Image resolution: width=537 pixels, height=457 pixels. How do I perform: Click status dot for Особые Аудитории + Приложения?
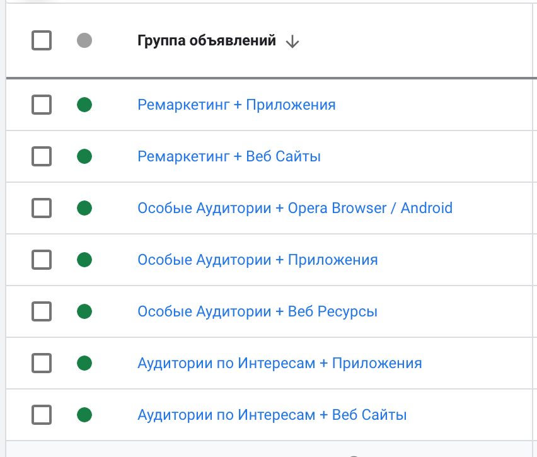(84, 260)
